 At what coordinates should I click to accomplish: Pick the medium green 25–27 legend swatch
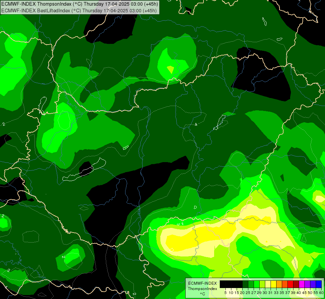251,284
